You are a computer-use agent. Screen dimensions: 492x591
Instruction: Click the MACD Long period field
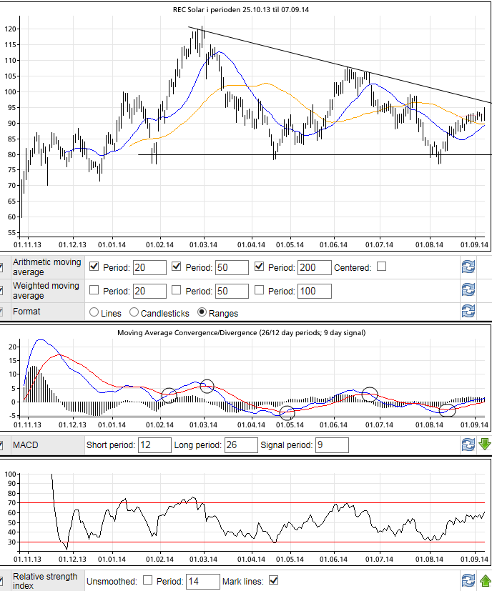240,445
